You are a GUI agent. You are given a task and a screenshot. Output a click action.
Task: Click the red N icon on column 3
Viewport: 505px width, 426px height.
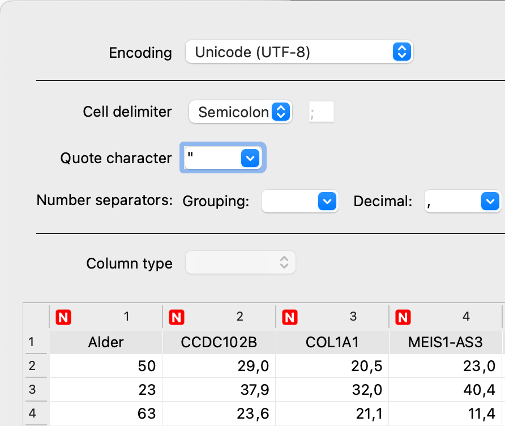[289, 318]
